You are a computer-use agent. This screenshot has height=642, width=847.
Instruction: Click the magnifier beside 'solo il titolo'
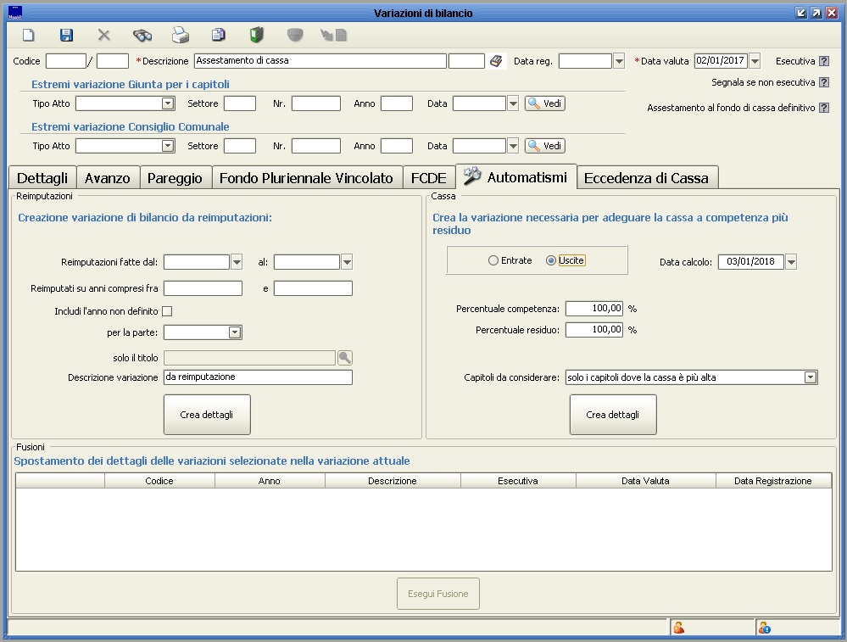click(344, 358)
